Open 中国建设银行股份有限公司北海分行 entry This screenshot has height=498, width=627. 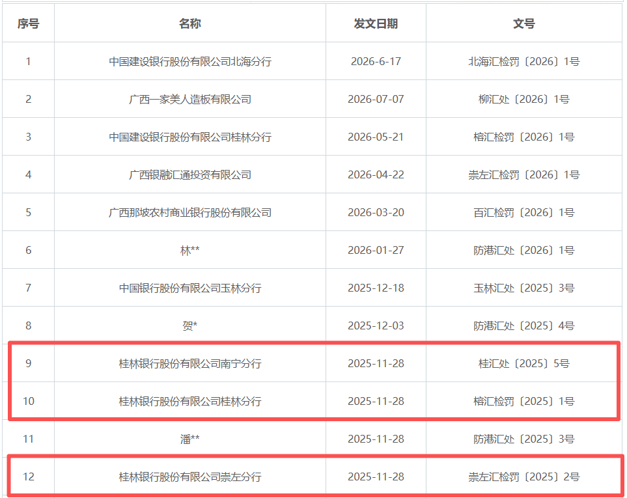click(x=190, y=62)
